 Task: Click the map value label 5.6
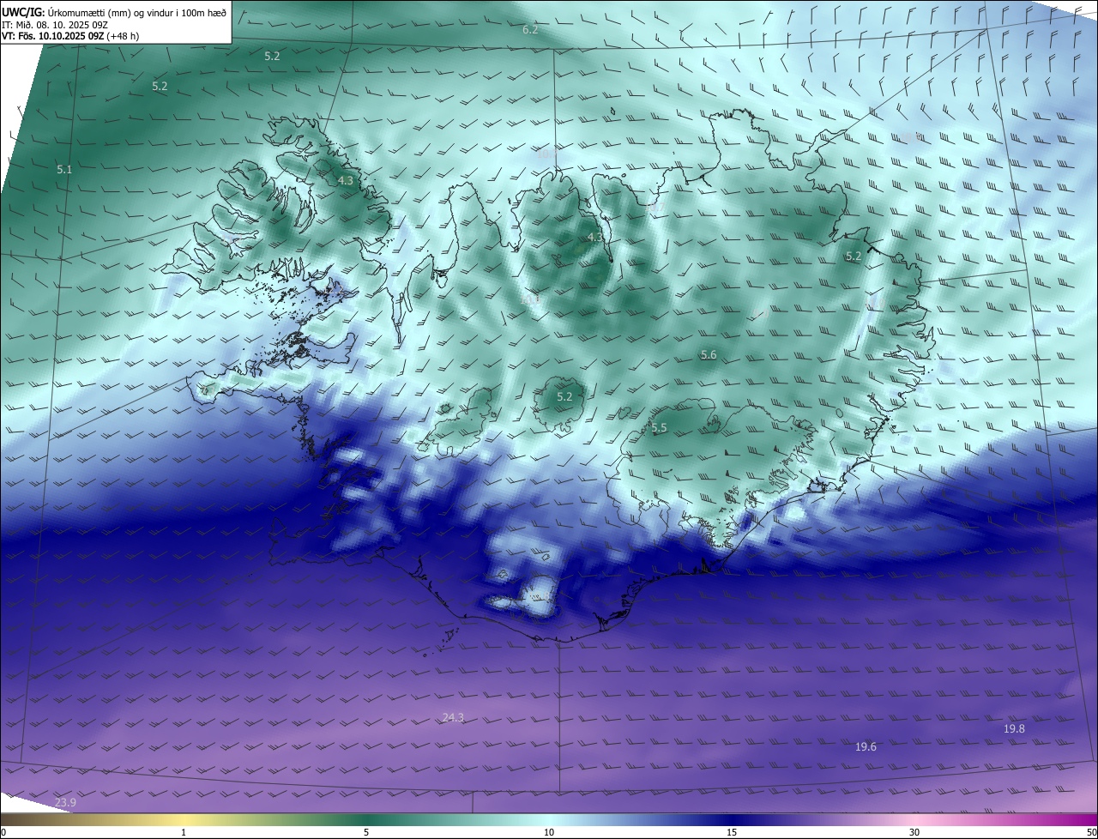click(x=709, y=355)
